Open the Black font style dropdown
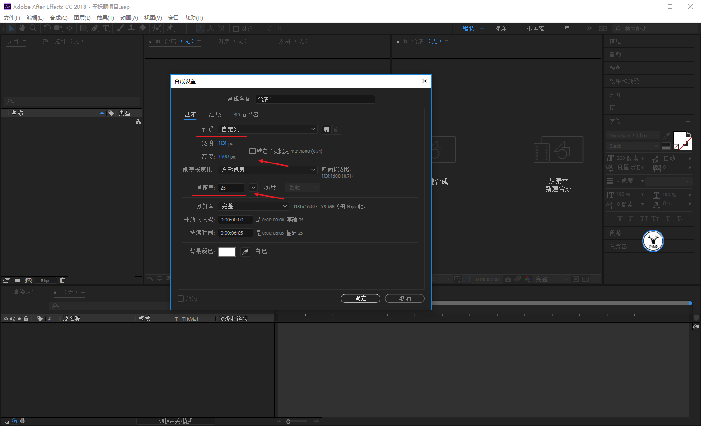The width and height of the screenshot is (701, 426). click(x=633, y=146)
